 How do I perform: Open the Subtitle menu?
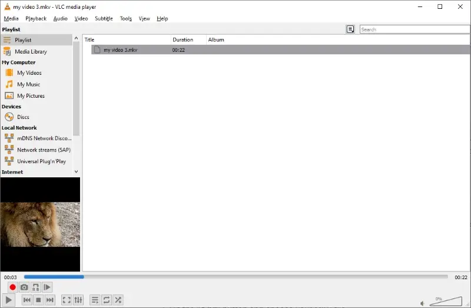(x=104, y=18)
